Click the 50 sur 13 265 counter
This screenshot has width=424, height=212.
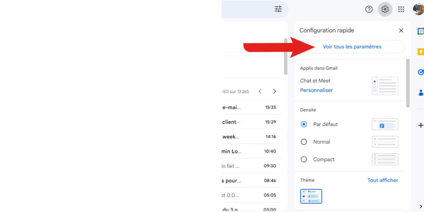tap(235, 92)
